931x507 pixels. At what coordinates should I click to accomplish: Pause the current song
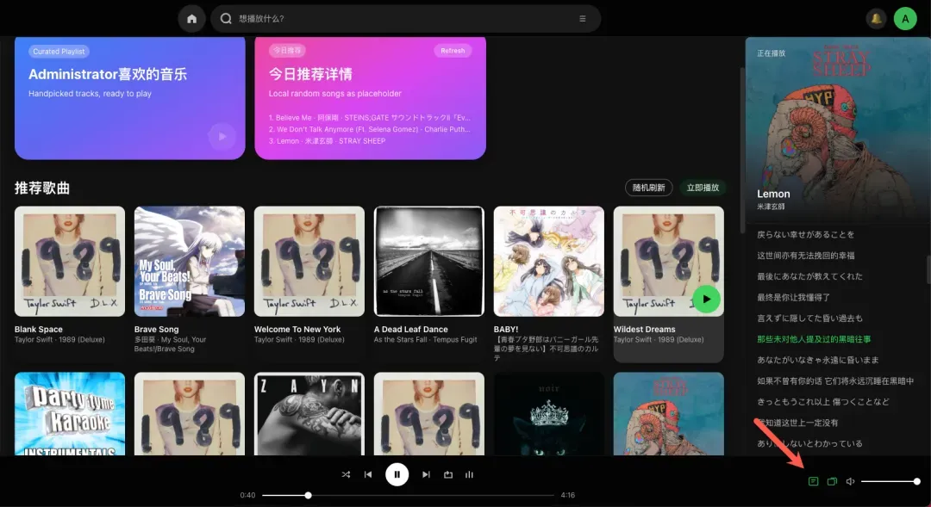click(x=397, y=474)
